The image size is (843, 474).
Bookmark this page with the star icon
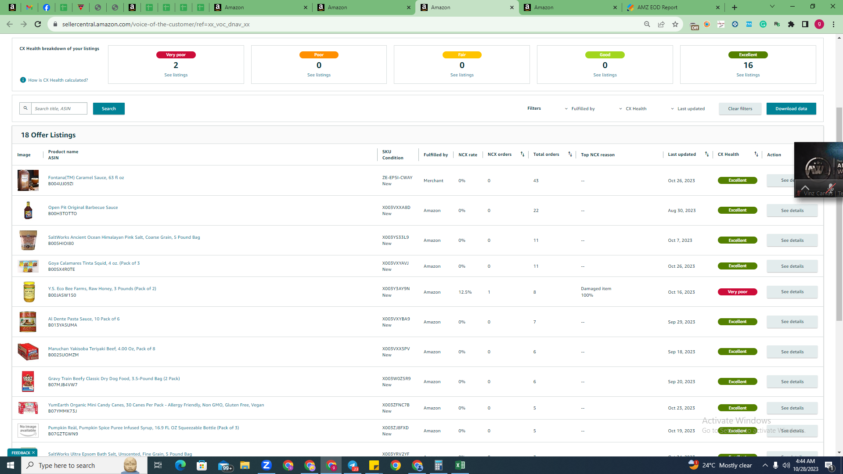click(x=675, y=24)
